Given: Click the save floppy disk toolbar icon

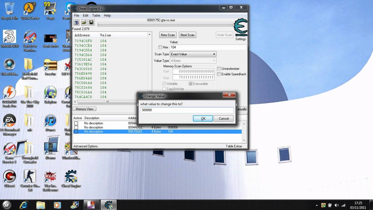Looking at the screenshot, I should [91, 22].
